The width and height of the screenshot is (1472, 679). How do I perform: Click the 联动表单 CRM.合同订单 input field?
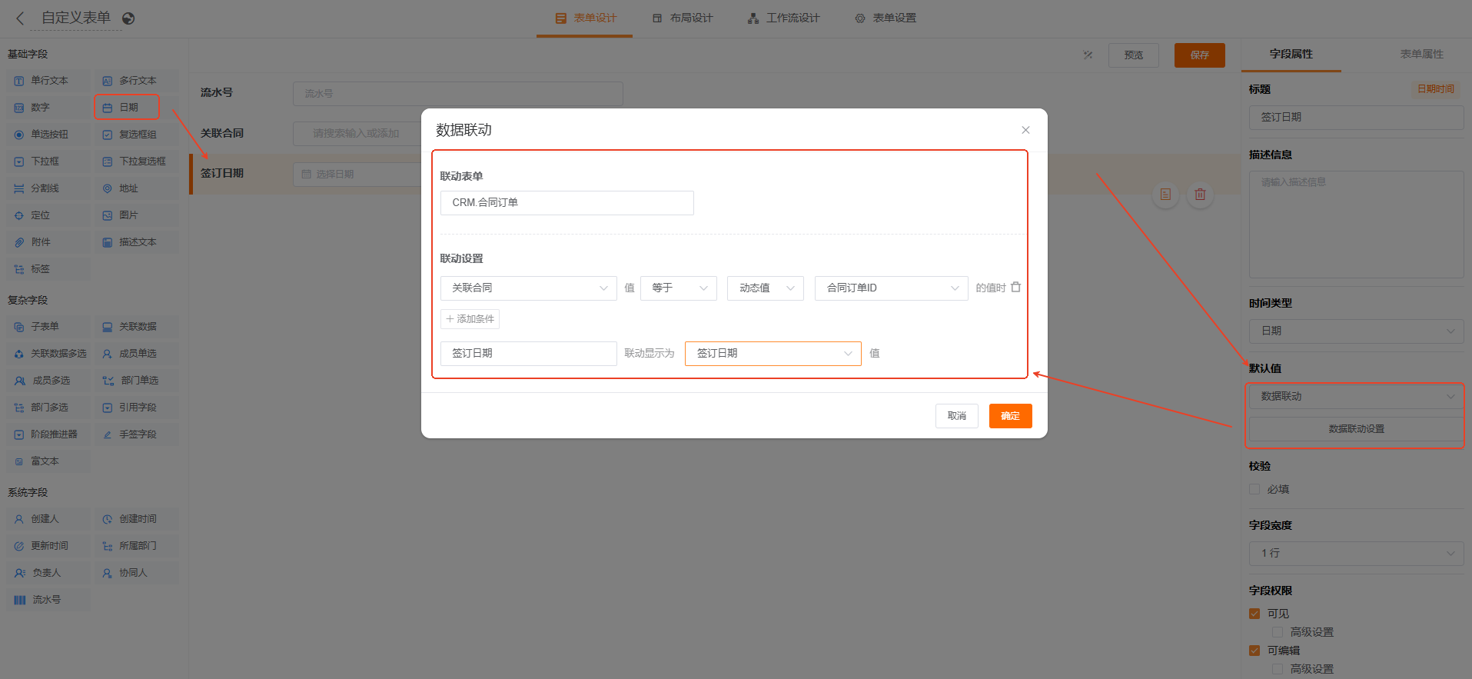(x=567, y=203)
